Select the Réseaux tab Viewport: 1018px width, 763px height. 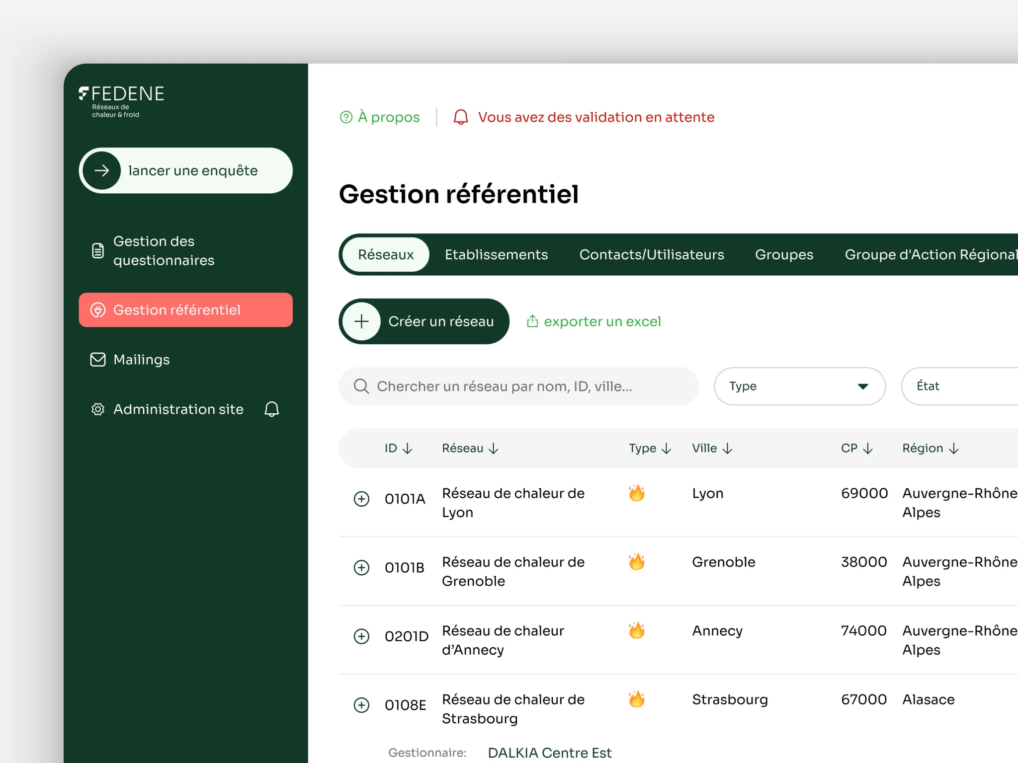point(386,254)
